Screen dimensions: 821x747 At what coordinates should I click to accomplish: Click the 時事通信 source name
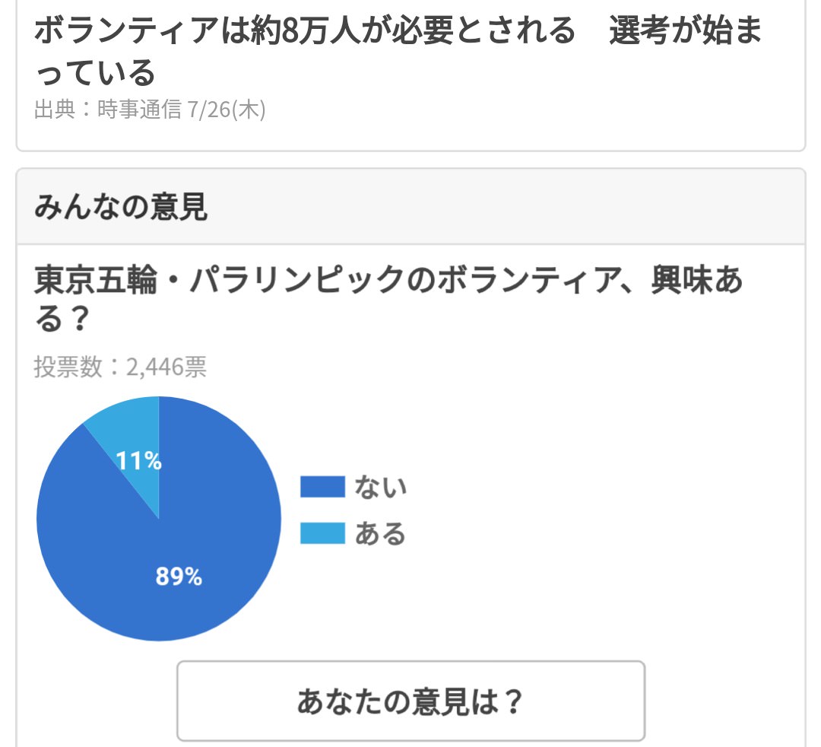[139, 110]
